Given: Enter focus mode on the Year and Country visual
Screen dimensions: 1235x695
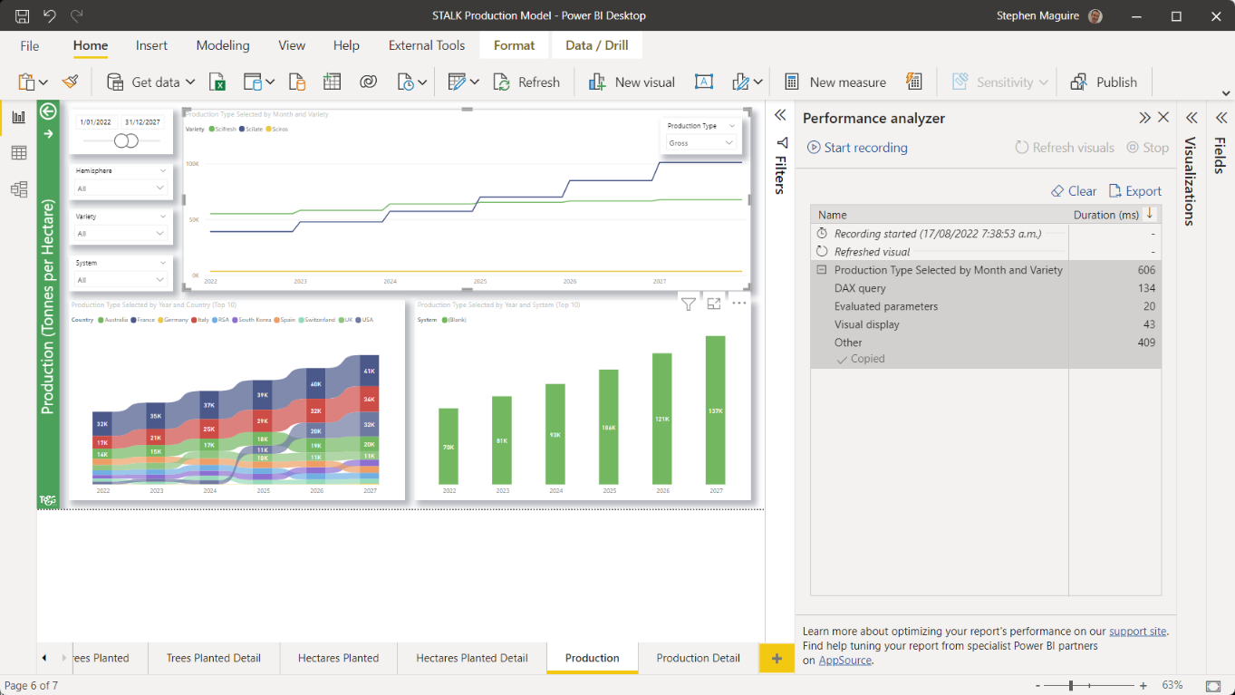Looking at the screenshot, I should point(713,304).
